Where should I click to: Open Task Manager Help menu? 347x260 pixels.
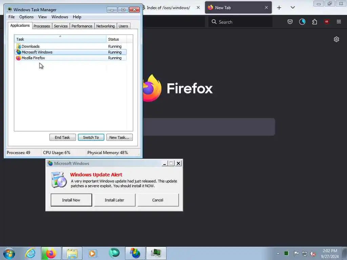coord(77,17)
